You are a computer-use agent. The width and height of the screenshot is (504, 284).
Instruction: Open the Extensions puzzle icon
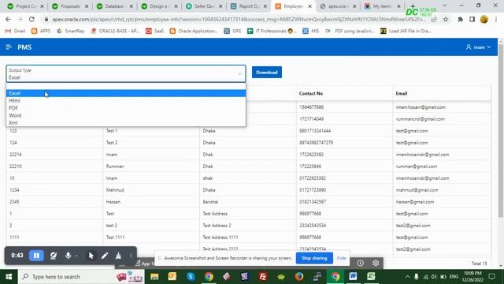(460, 19)
